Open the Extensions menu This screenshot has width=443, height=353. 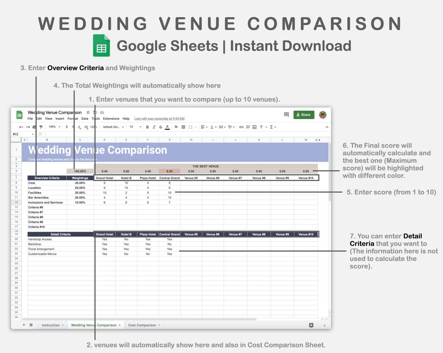tap(111, 119)
